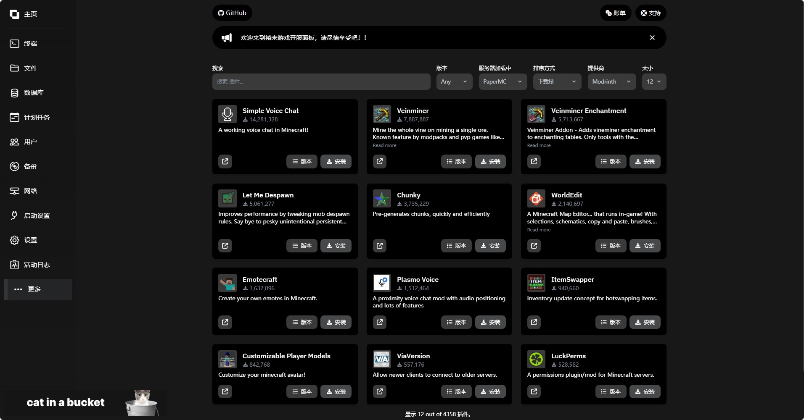This screenshot has height=420, width=804.
Task: Open external link for Simple Voice Chat
Action: point(225,161)
